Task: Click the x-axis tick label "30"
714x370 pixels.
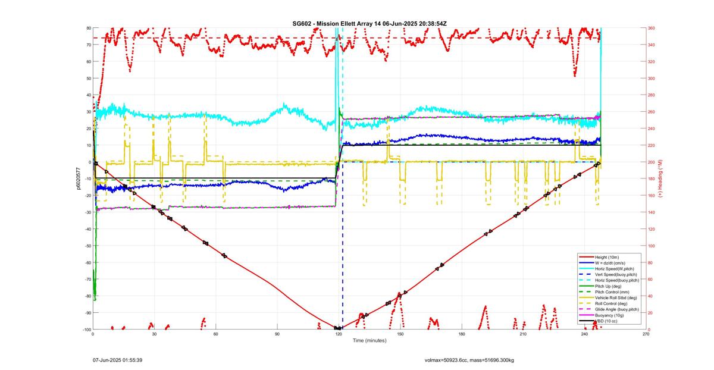Action: coord(154,334)
